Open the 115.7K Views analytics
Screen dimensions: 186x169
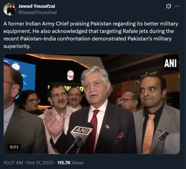[70, 163]
